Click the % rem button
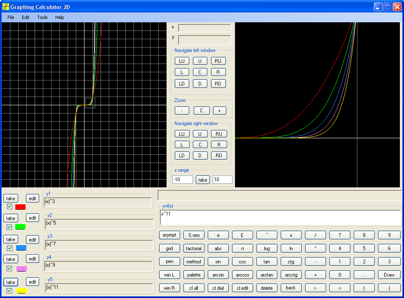Viewport: 404px width, 298px height. pos(194,235)
